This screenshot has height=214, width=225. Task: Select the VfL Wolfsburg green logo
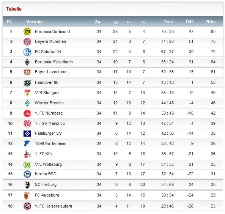point(27,164)
